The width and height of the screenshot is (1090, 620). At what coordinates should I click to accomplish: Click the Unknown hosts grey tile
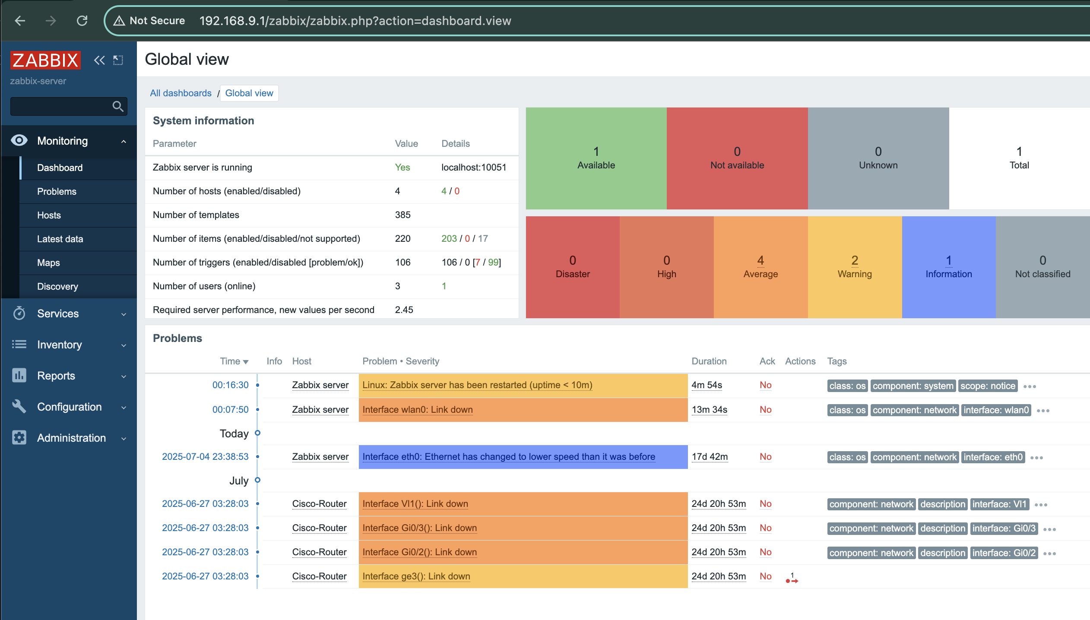(878, 158)
